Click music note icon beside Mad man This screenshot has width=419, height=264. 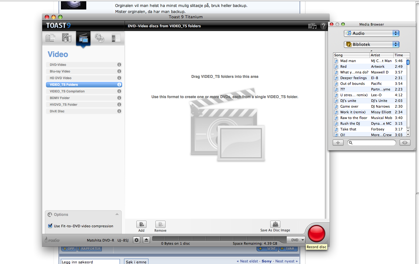[336, 61]
